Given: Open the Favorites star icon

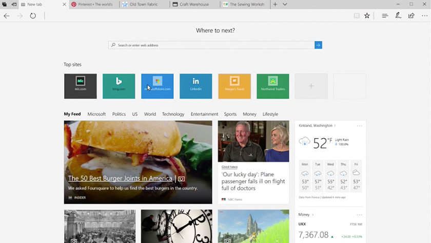Looking at the screenshot, I should [367, 16].
